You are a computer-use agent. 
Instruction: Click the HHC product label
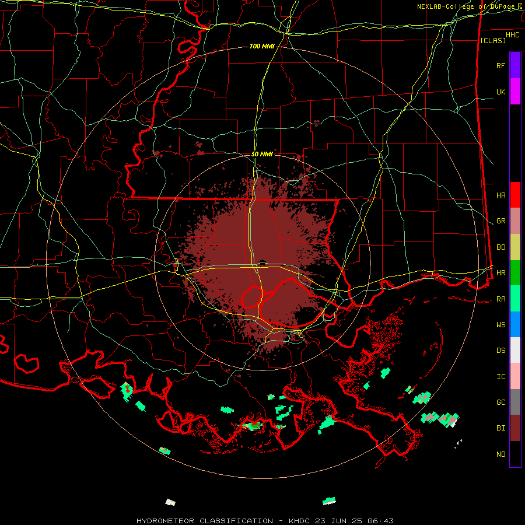tap(513, 35)
